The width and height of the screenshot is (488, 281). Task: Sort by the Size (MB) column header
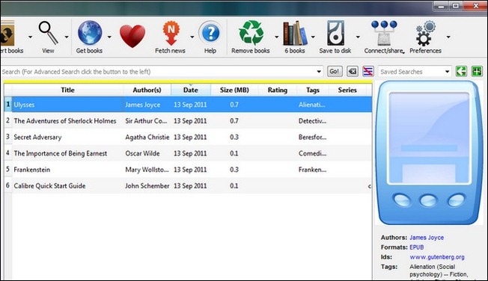[x=234, y=90]
